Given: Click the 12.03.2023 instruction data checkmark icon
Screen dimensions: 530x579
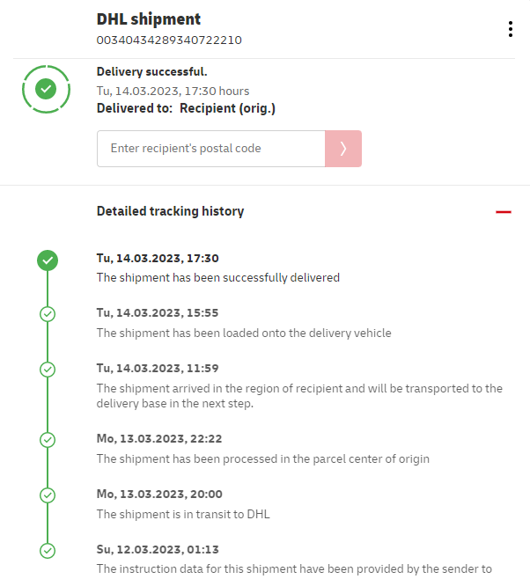Looking at the screenshot, I should pos(48,551).
